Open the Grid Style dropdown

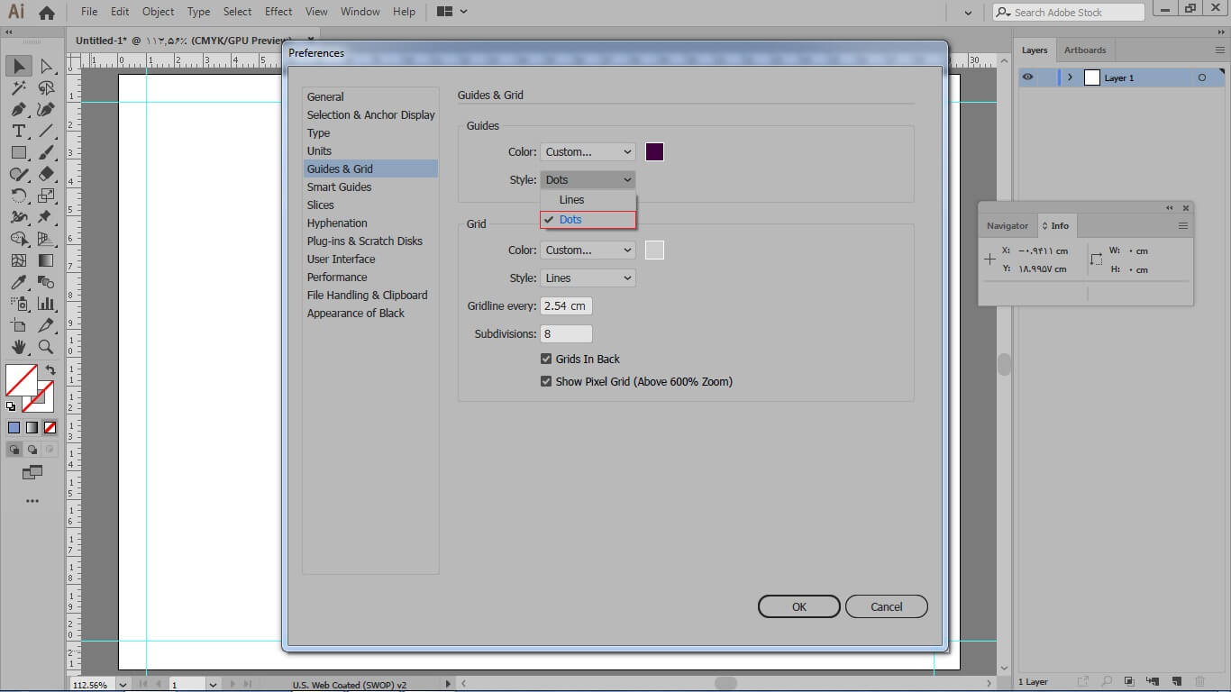588,278
